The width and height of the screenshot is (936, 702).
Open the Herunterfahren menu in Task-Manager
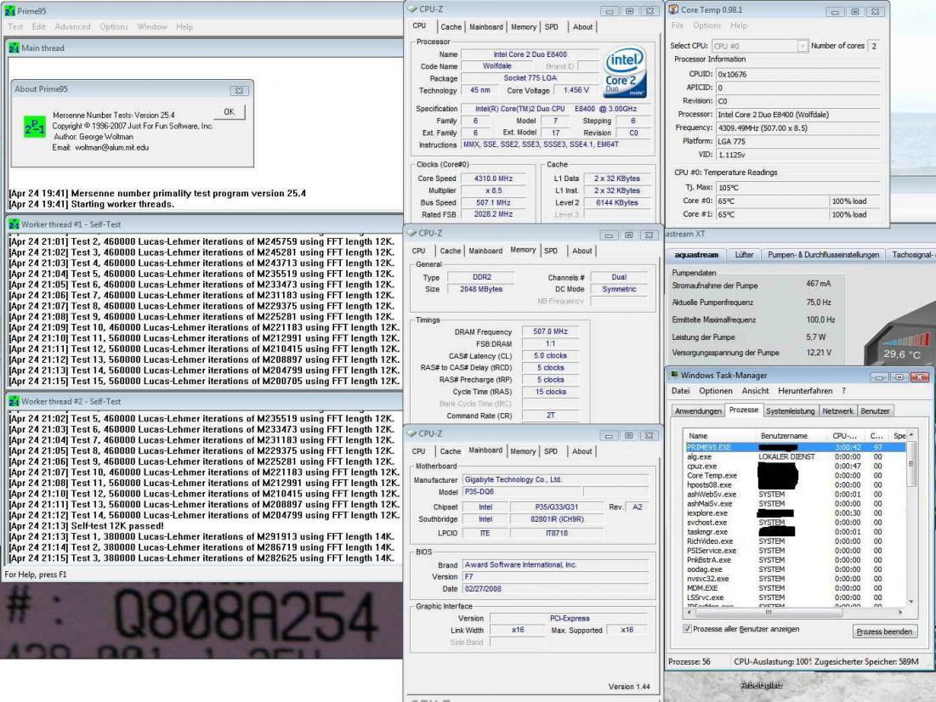click(805, 391)
